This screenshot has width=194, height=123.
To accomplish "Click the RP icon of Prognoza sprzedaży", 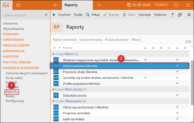I will point(56,113).
